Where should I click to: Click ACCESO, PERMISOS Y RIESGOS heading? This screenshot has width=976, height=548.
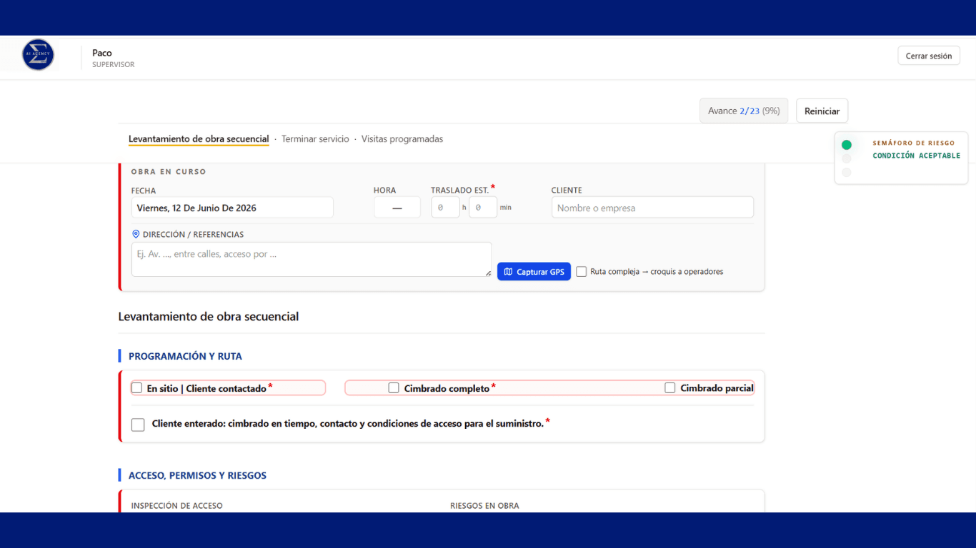(x=197, y=475)
